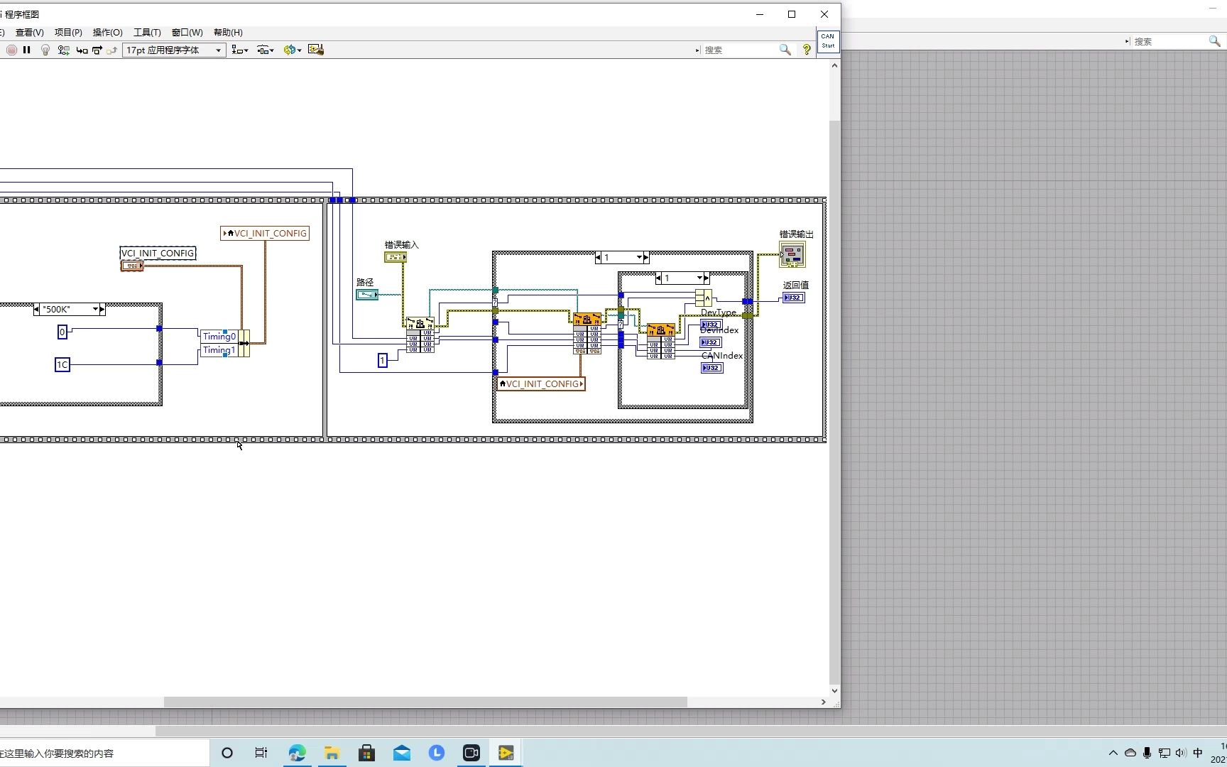Open the 工具(T) menu
1227x767 pixels.
(147, 33)
